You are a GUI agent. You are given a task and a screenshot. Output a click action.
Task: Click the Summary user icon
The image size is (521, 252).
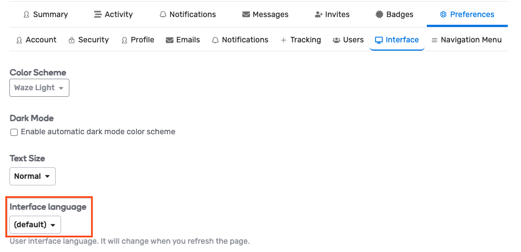tap(26, 14)
